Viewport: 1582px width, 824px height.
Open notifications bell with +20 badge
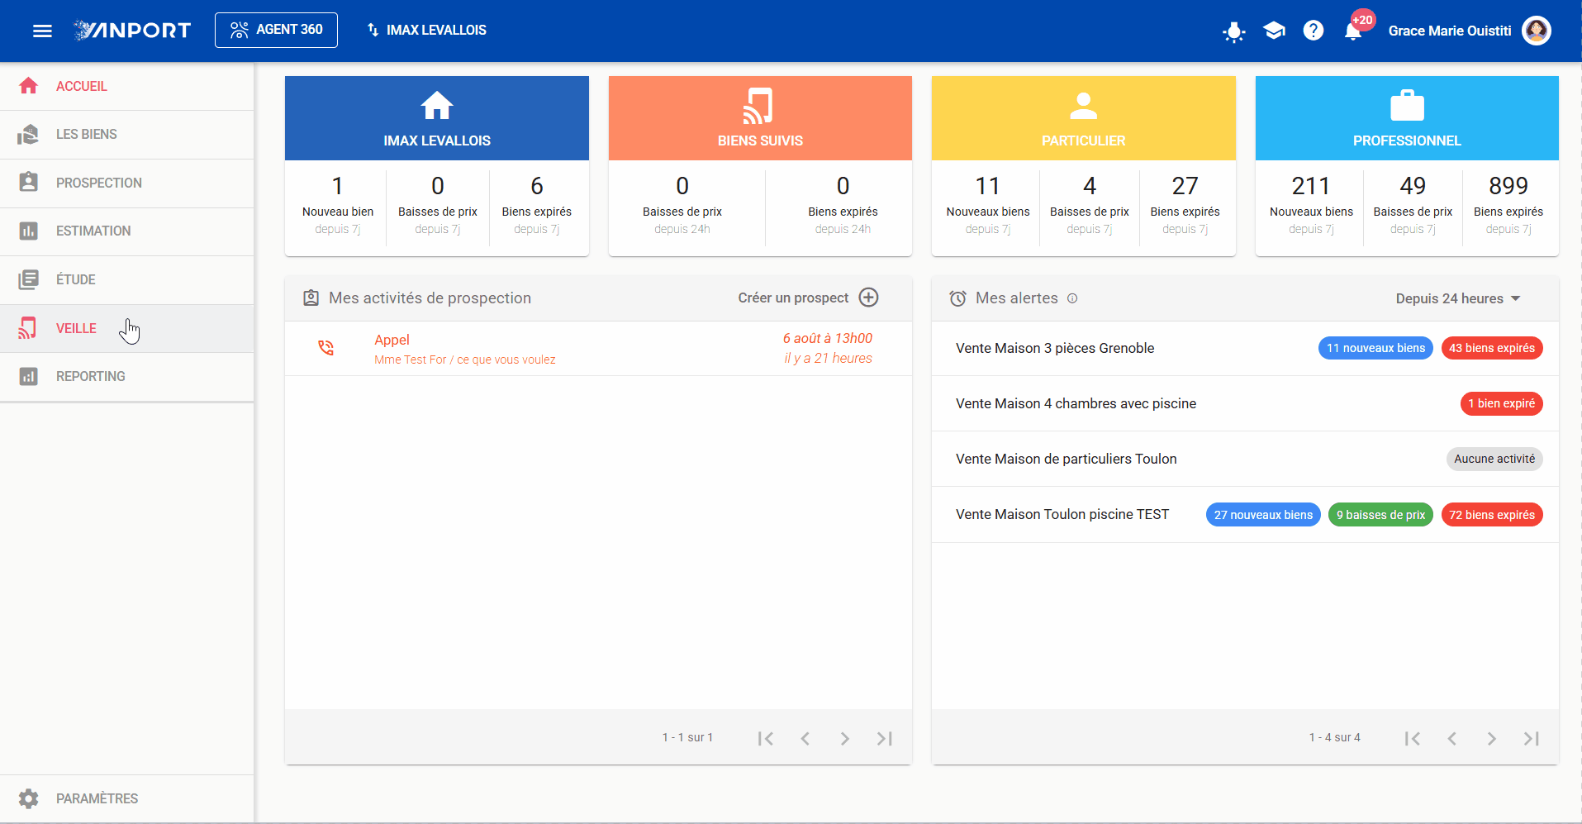[x=1354, y=30]
